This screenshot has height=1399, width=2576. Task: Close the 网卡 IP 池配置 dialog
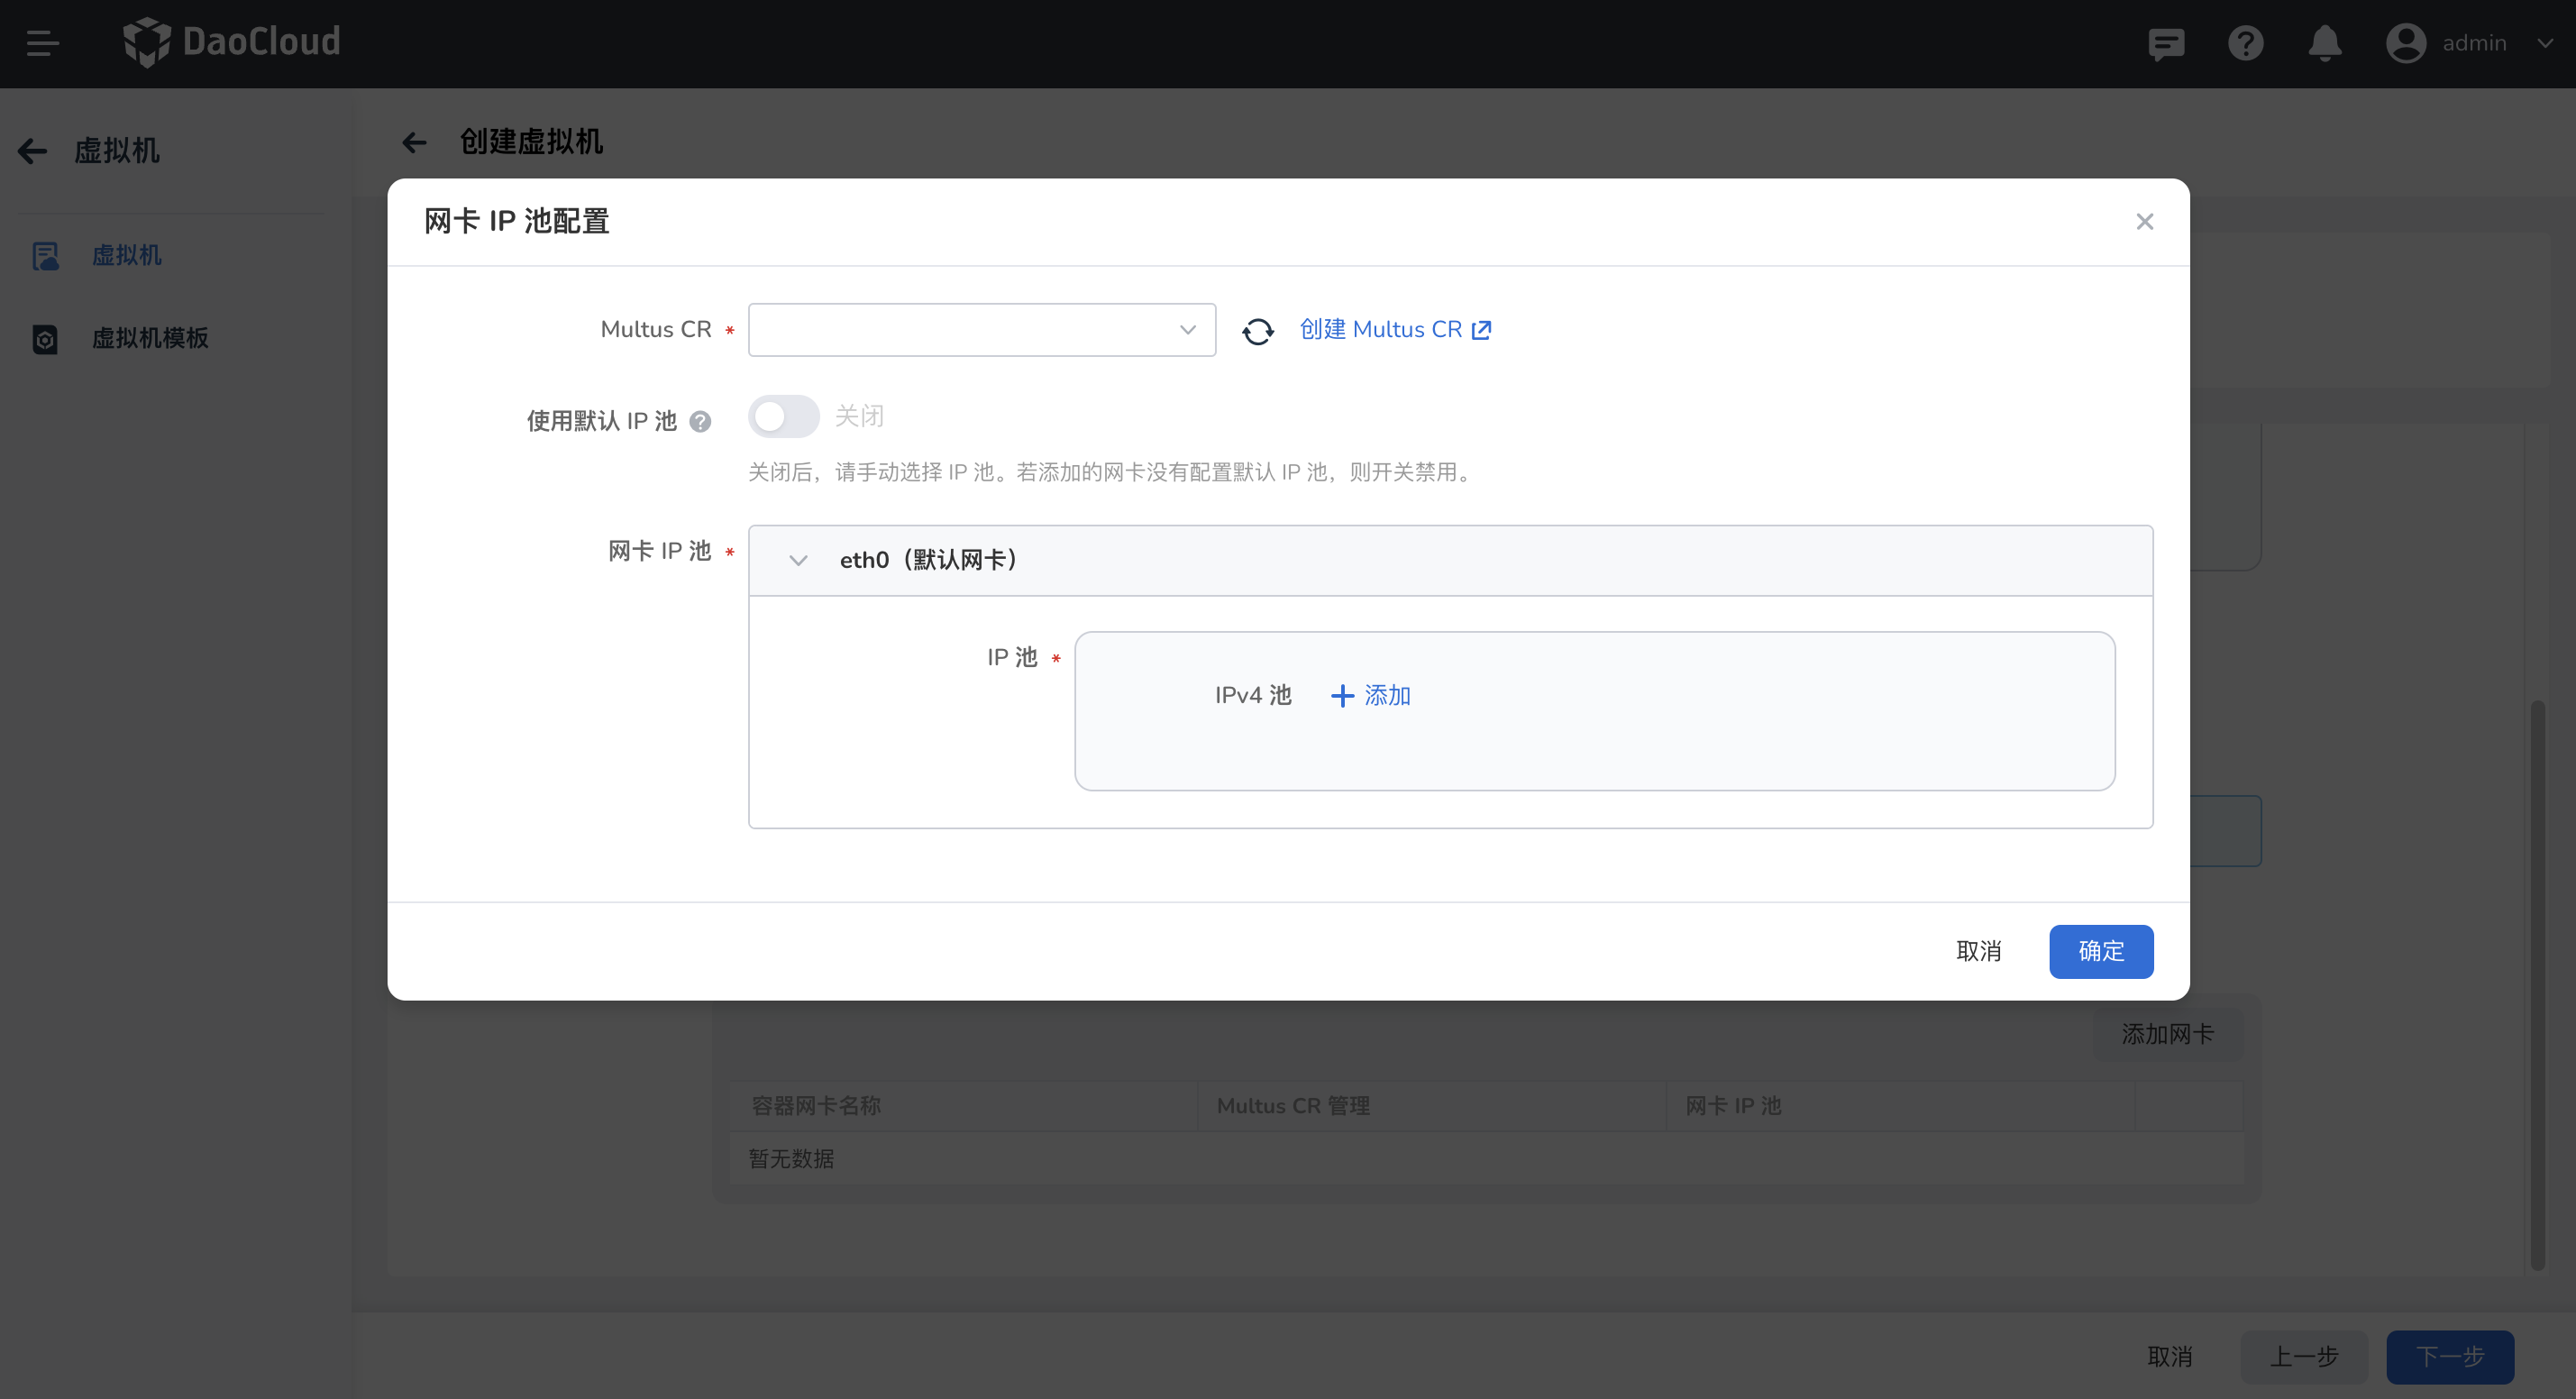(2144, 221)
